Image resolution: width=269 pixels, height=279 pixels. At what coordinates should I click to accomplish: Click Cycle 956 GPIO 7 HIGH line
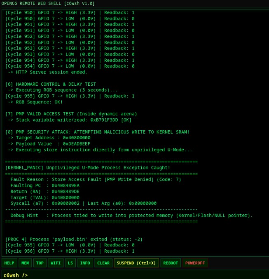(70, 251)
